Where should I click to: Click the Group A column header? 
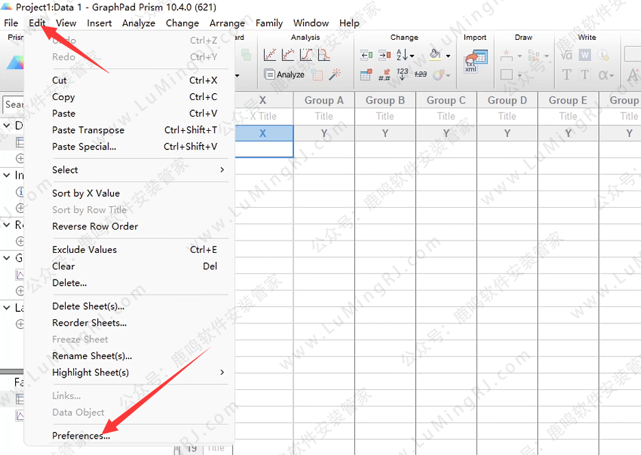[324, 100]
